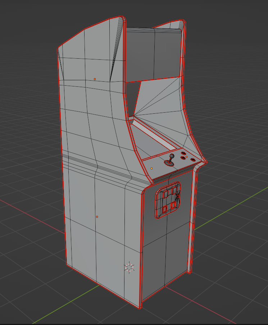Click the orange origin dot between arcade buttons
The image size is (268, 325).
click(x=187, y=157)
